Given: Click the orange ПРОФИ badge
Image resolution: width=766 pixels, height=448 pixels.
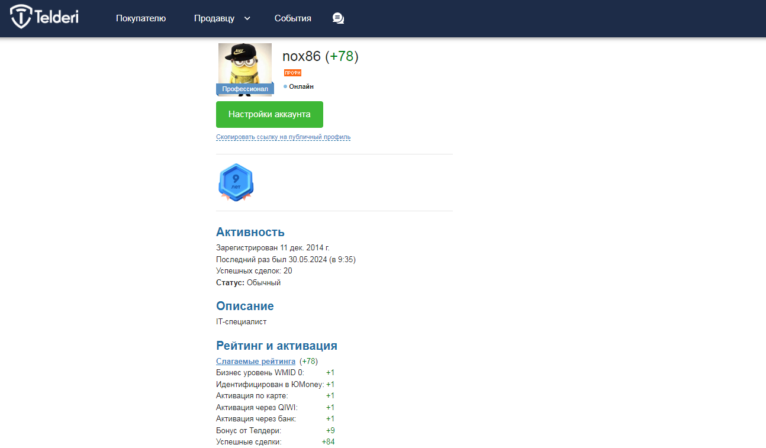Looking at the screenshot, I should pos(292,73).
